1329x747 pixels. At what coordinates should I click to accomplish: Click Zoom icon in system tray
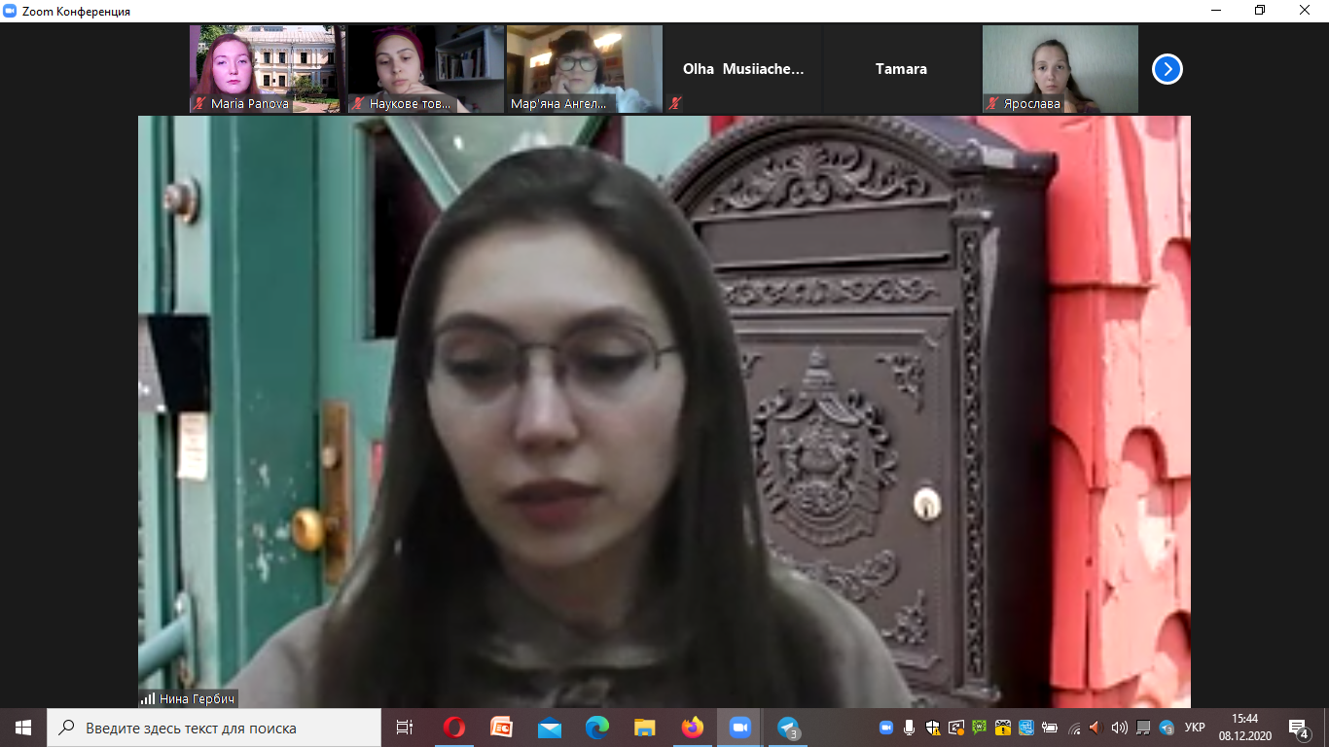pos(886,728)
